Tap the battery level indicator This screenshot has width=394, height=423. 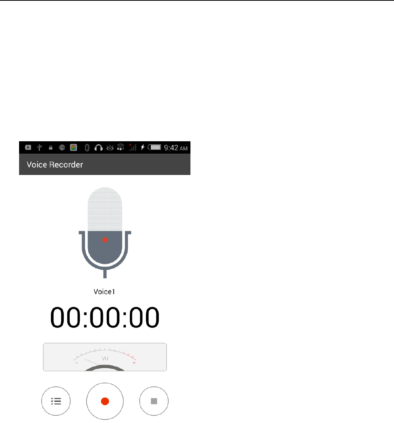coord(155,147)
